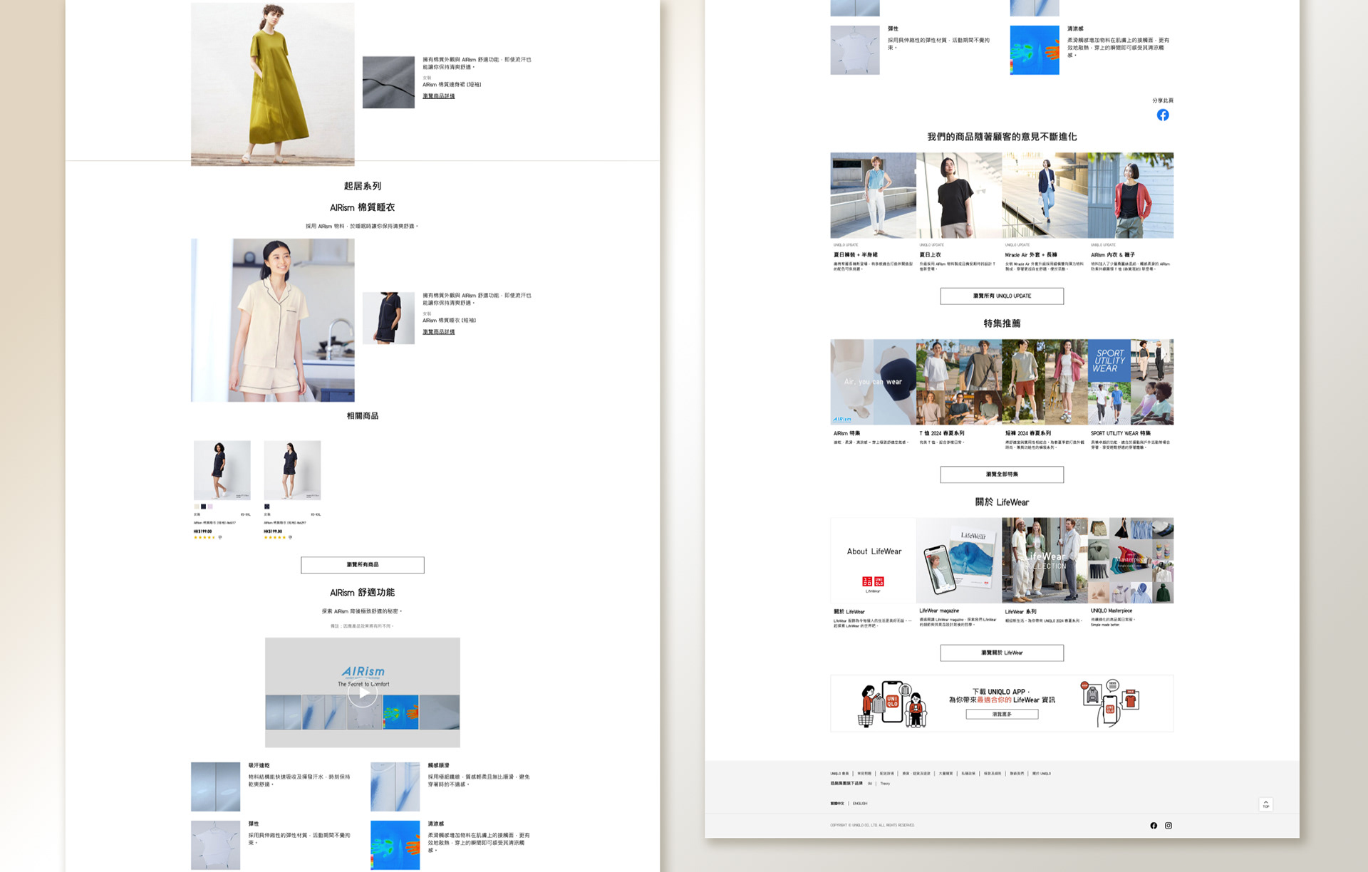Click 清涼感 thermal image on right page

(1035, 50)
